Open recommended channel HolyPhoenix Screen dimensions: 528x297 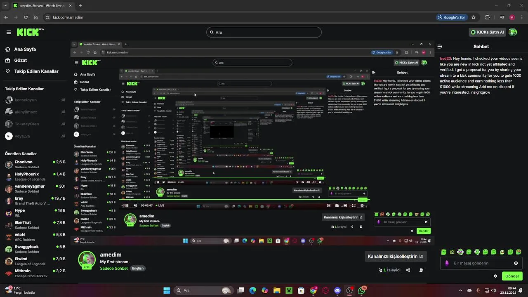click(35, 177)
